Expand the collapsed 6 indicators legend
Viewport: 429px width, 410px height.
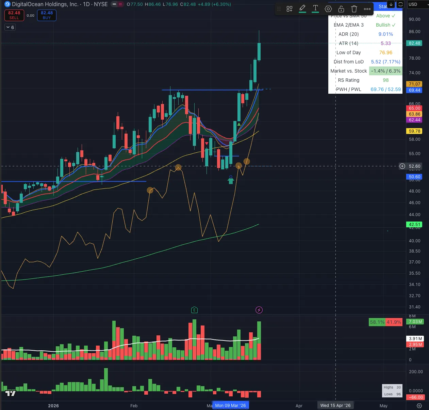pos(10,27)
